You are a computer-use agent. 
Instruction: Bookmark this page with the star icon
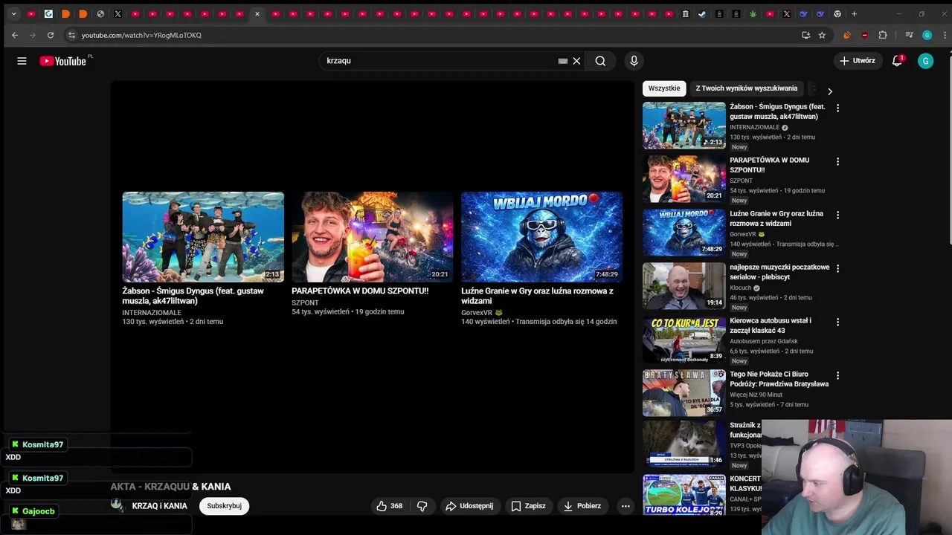(822, 35)
